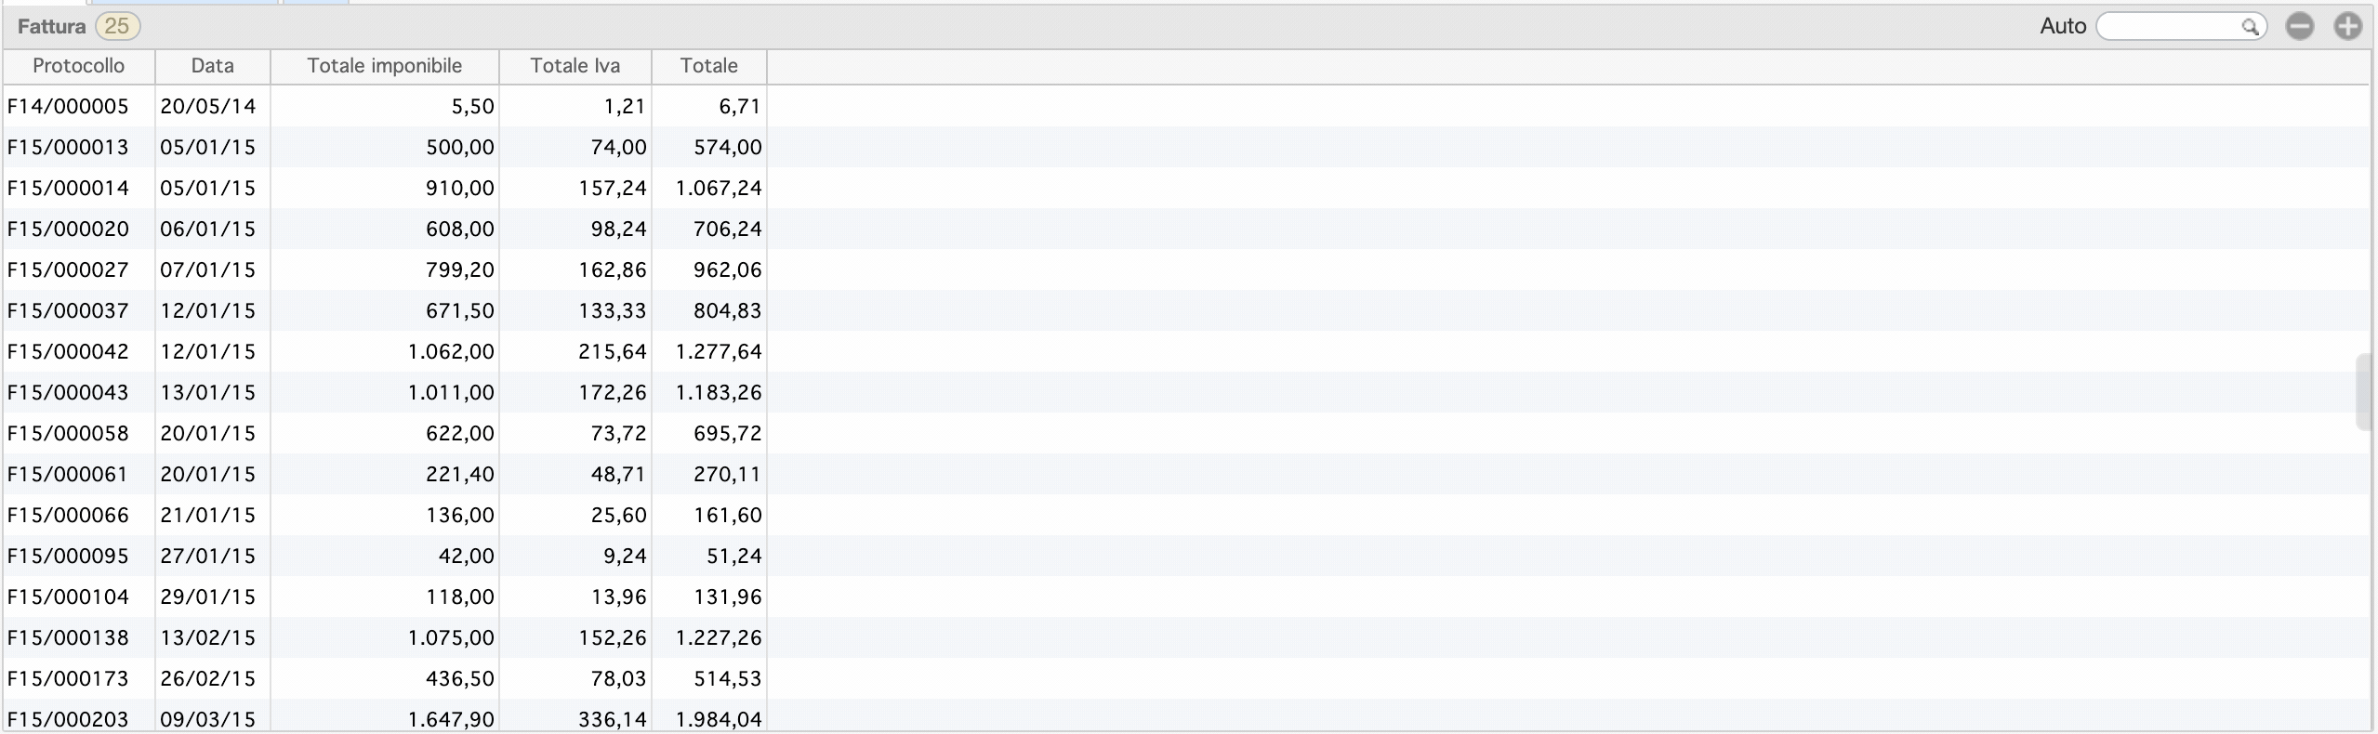Image resolution: width=2378 pixels, height=734 pixels.
Task: Select invoice row F15/000042
Action: [x=1186, y=351]
